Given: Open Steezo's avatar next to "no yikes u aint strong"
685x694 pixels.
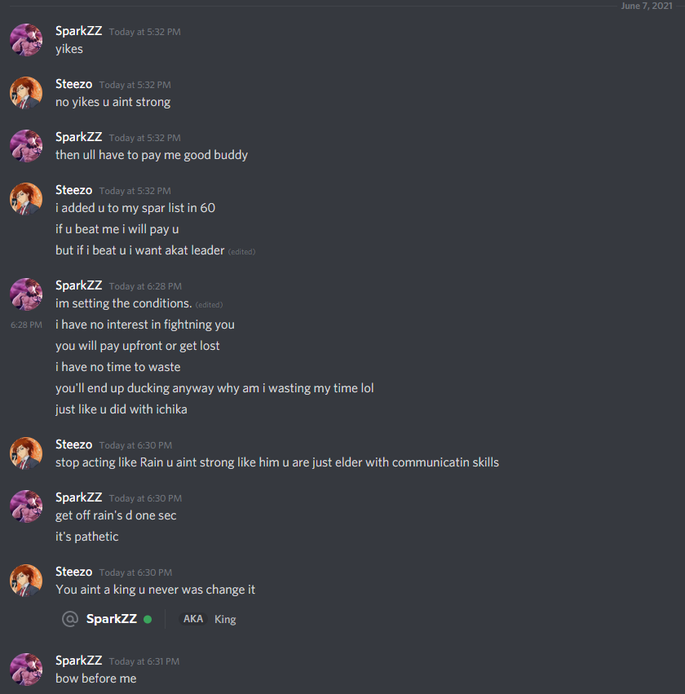Looking at the screenshot, I should coord(26,93).
